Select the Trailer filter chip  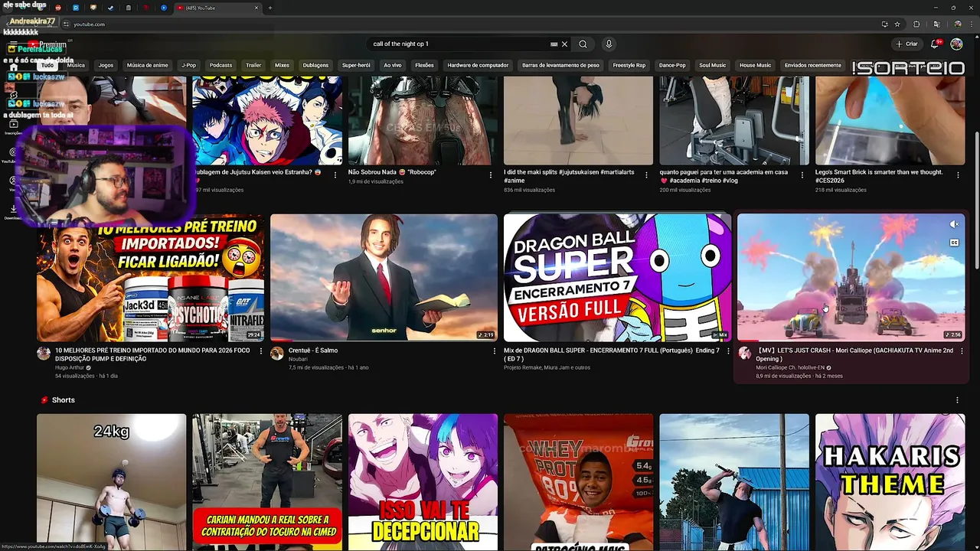pos(253,65)
